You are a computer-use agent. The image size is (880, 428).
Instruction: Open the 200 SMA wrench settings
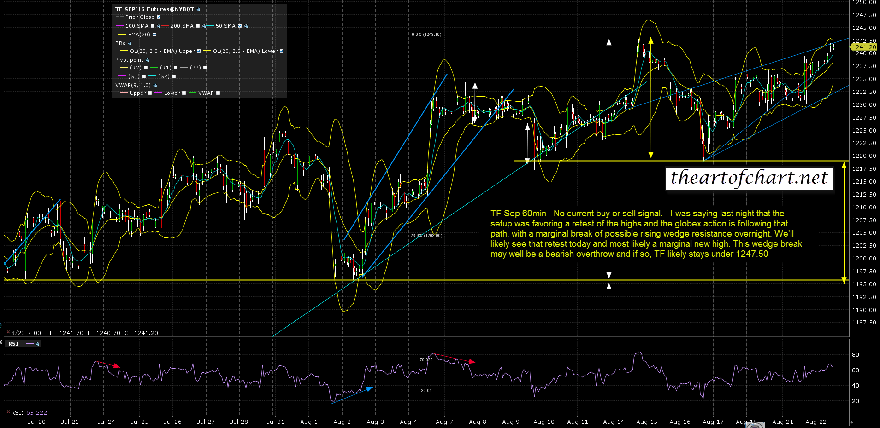pyautogui.click(x=204, y=26)
